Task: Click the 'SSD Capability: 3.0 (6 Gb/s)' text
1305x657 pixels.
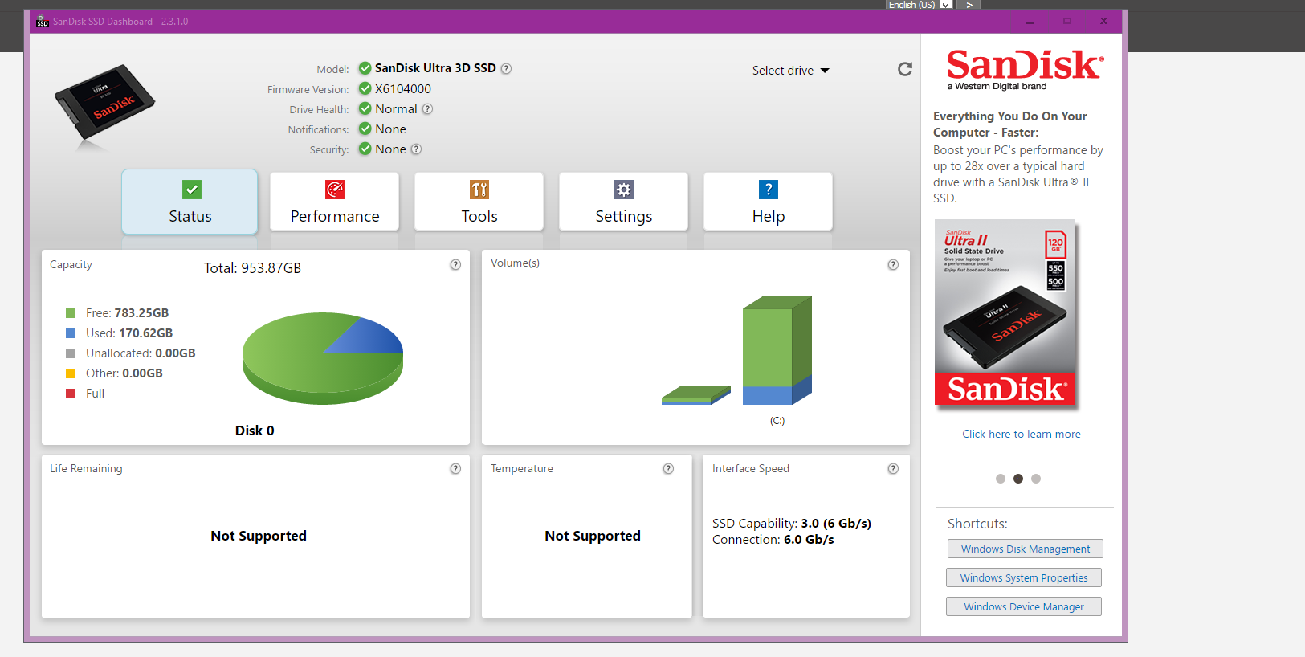Action: click(x=792, y=524)
